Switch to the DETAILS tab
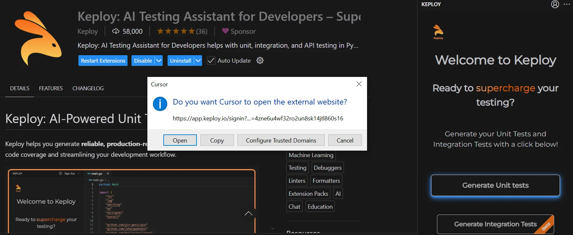 click(20, 88)
